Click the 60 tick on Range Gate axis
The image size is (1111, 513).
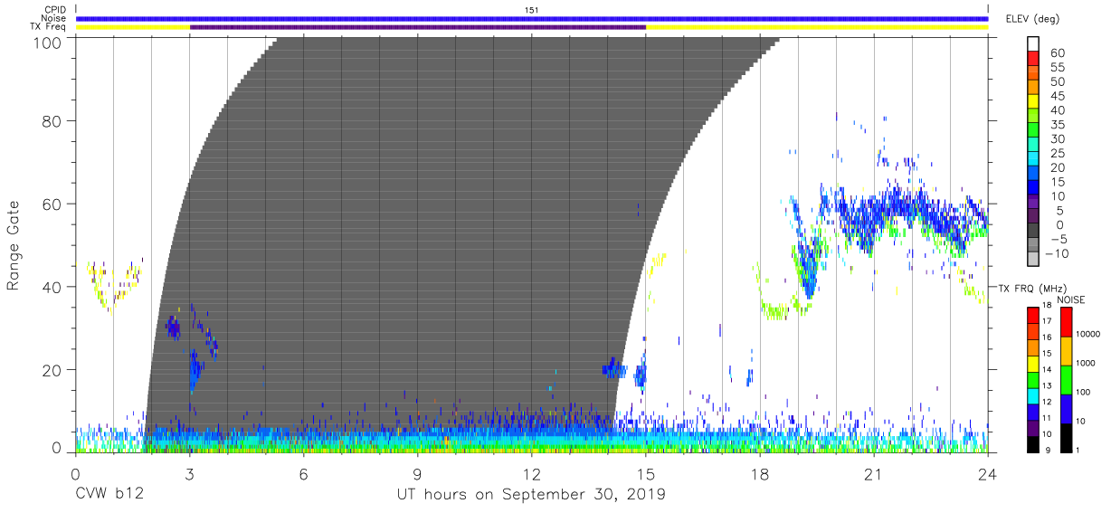click(53, 204)
